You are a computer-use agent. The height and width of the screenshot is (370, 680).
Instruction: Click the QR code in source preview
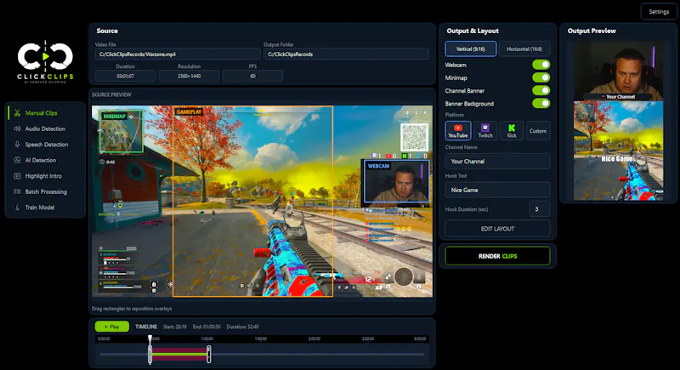tap(414, 138)
